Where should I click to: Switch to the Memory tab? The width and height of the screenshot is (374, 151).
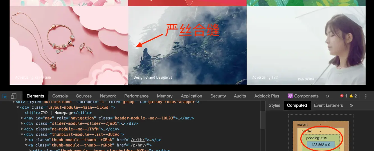point(165,96)
